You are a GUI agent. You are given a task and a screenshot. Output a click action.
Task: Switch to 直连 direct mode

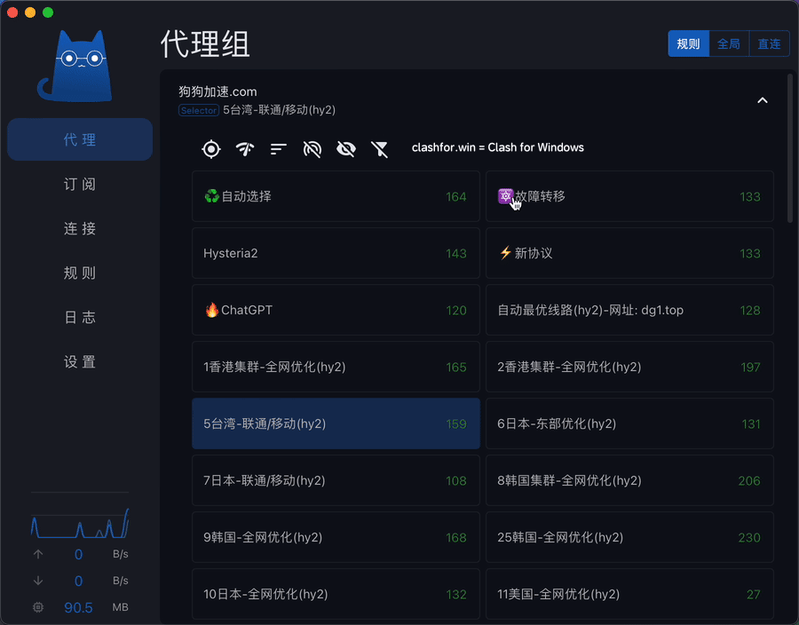click(769, 44)
